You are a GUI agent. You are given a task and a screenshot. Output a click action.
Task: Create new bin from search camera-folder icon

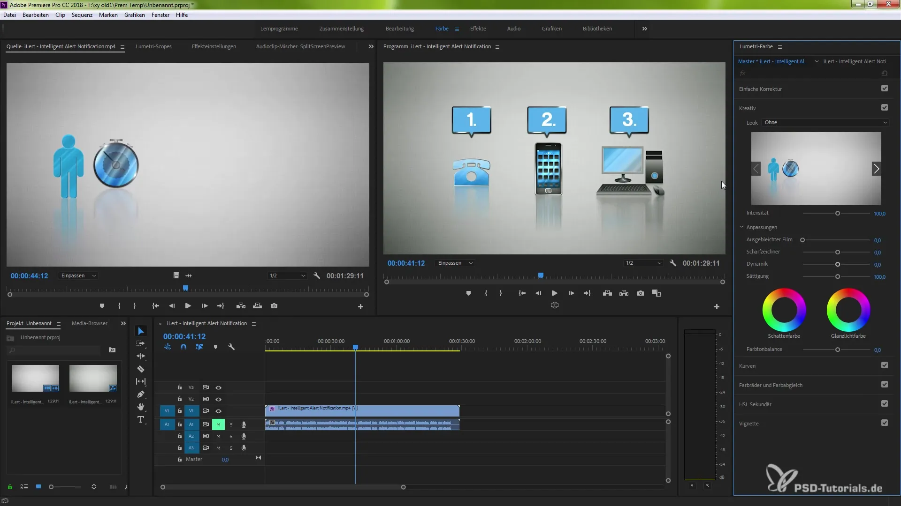point(112,350)
